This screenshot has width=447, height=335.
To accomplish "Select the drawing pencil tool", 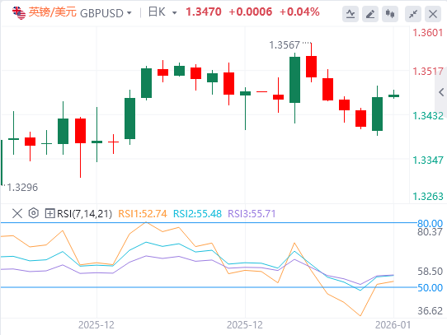I will 370,14.
